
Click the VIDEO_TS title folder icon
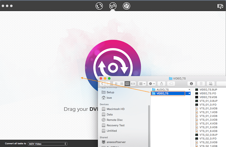point(170,78)
